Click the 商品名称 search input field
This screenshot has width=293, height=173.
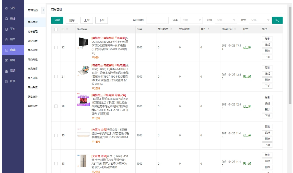point(157,20)
